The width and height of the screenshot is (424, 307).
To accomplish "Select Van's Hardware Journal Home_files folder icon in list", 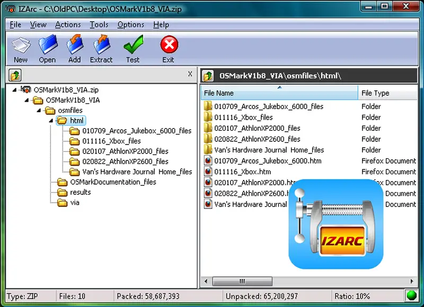I will (208, 150).
